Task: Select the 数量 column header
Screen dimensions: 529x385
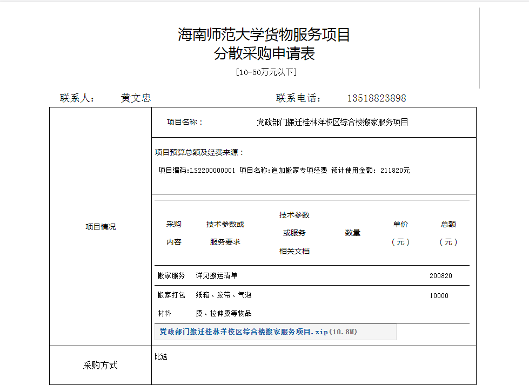Action: [353, 233]
